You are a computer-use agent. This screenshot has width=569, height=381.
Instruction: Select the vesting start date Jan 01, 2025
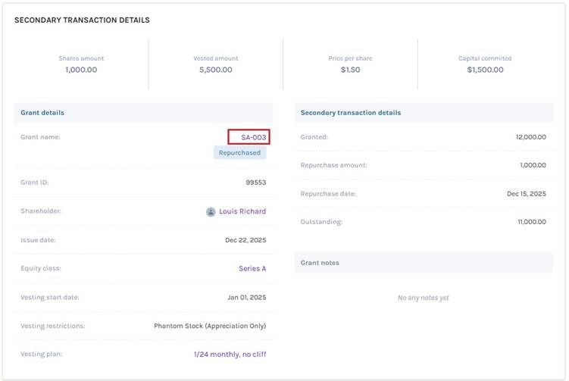click(x=247, y=297)
